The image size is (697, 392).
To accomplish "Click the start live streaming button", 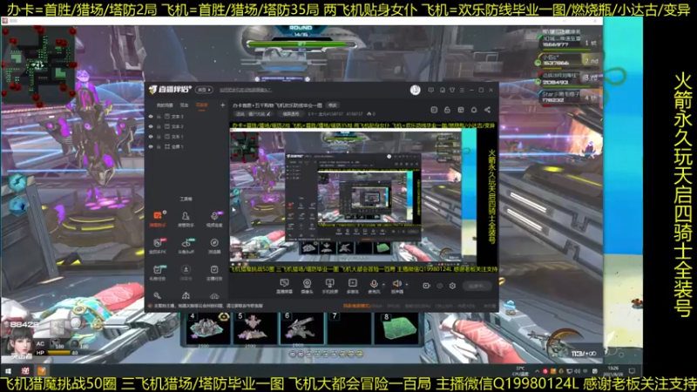I will tap(477, 286).
